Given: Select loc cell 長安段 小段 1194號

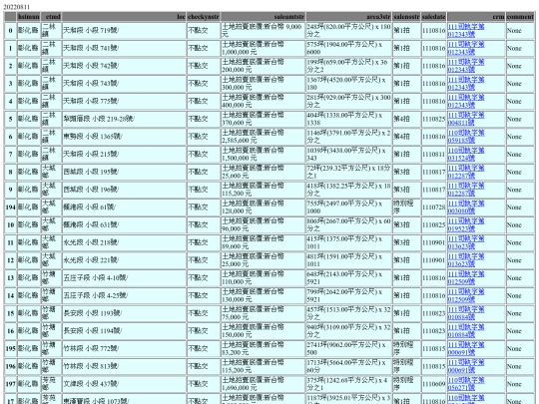Looking at the screenshot, I should (x=124, y=331).
